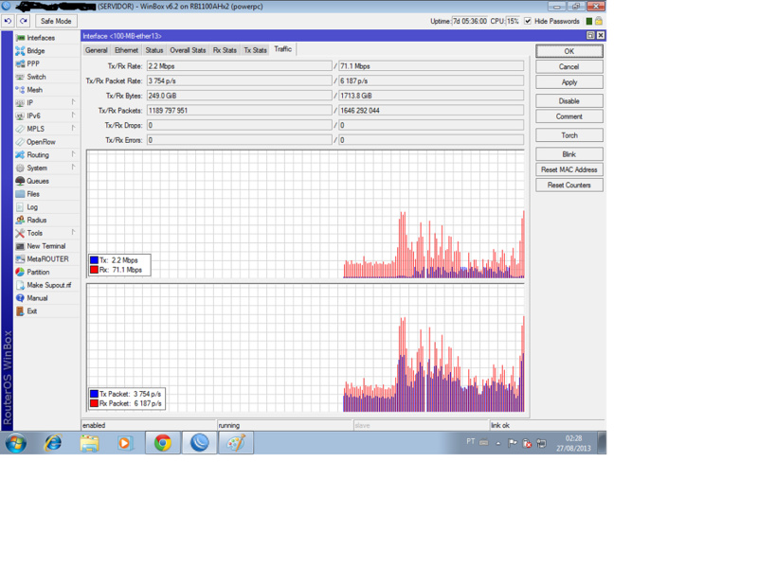Open the Log icon in sidebar
The height and width of the screenshot is (568, 758).
(x=20, y=207)
